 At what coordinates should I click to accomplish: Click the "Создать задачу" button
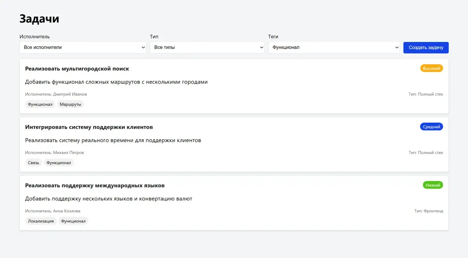[x=426, y=47]
